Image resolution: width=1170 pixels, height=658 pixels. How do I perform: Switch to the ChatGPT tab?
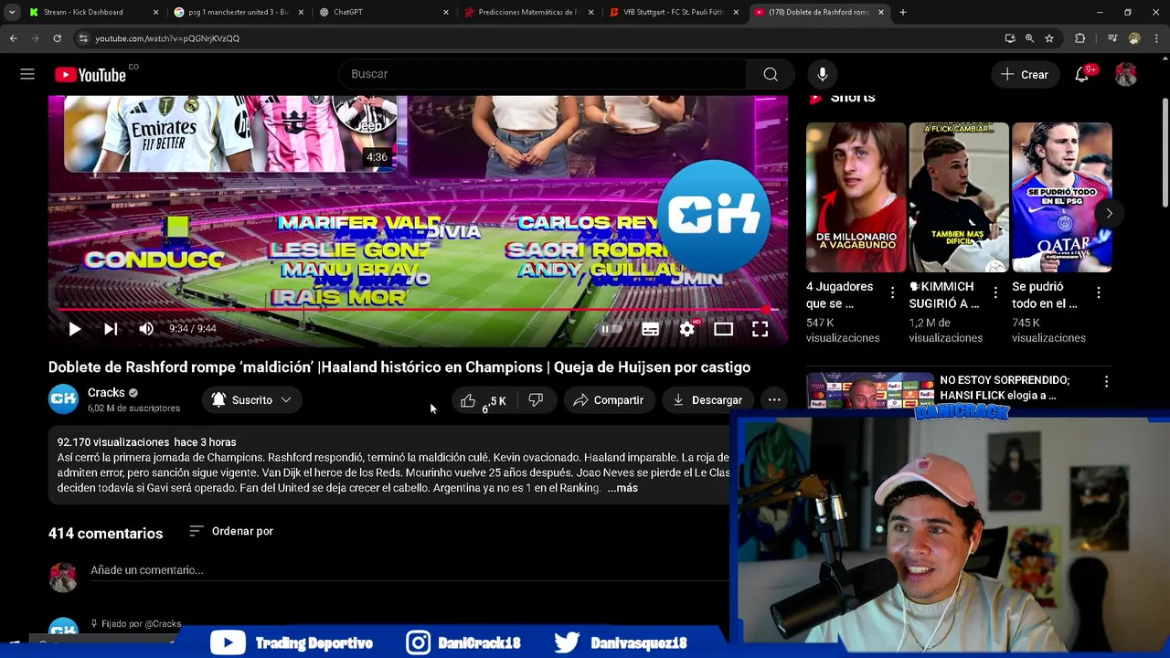384,12
